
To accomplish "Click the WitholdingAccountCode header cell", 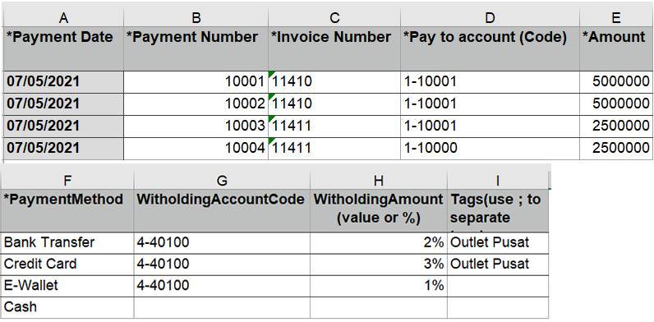I will pyautogui.click(x=223, y=210).
